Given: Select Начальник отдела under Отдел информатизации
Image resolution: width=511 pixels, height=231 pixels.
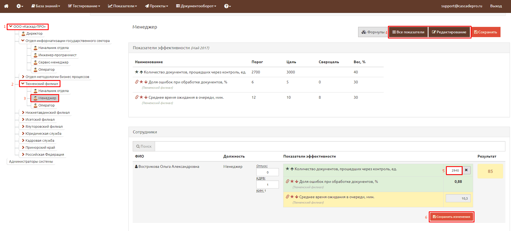Looking at the screenshot, I should (x=51, y=48).
